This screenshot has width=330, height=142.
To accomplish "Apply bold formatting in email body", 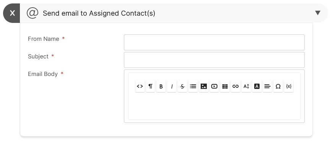I will click(161, 86).
